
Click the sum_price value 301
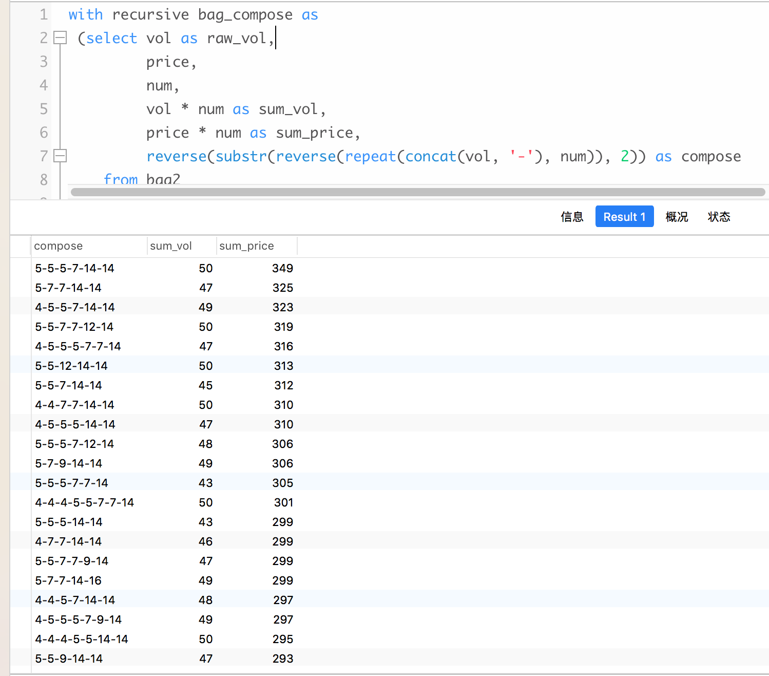pos(283,502)
